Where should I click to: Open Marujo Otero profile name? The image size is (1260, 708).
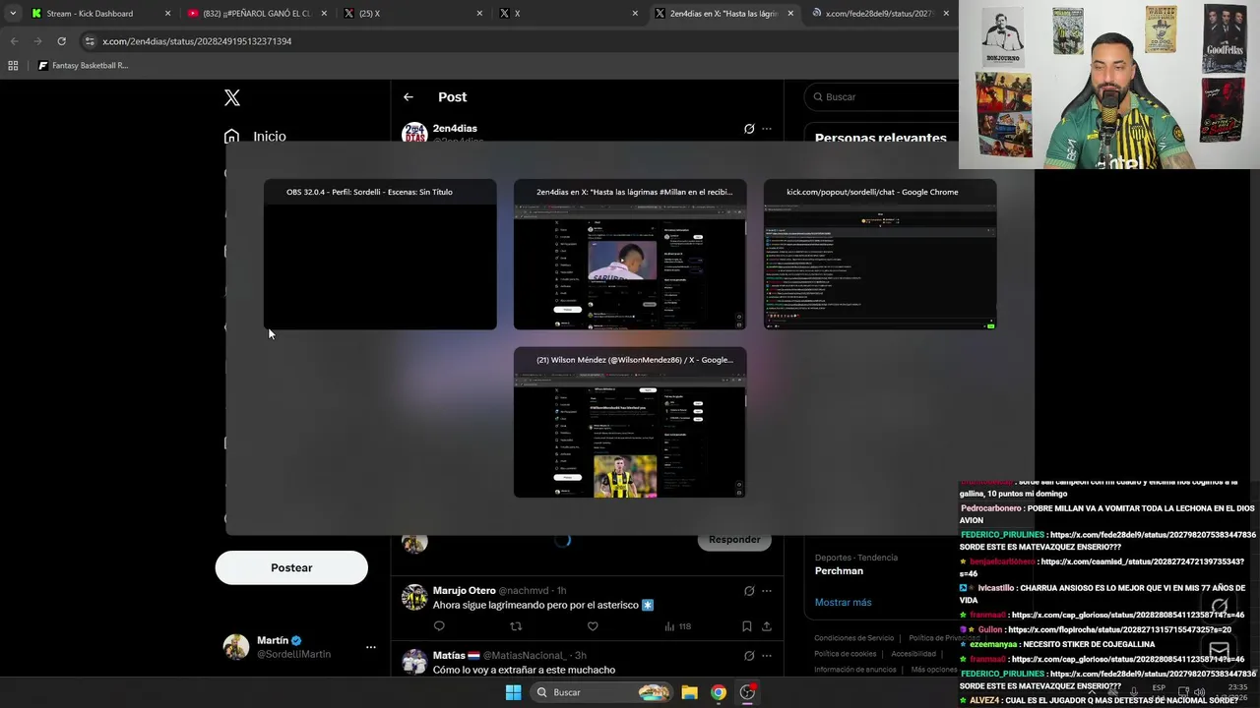tap(464, 591)
